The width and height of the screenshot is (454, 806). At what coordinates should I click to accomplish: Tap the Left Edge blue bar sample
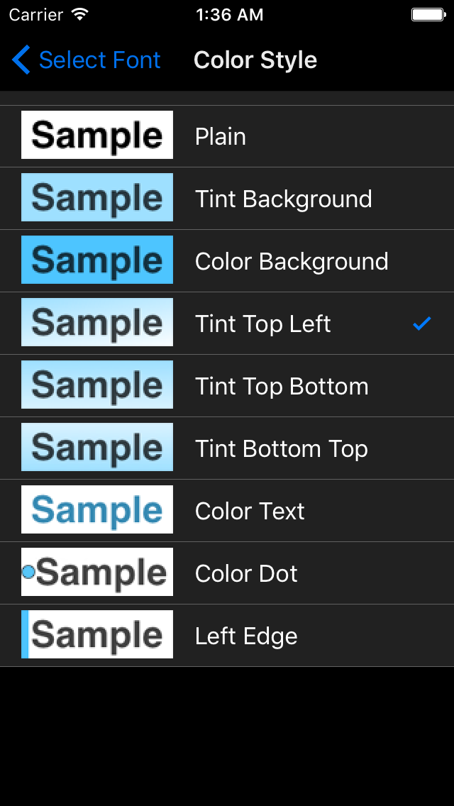[x=25, y=634]
